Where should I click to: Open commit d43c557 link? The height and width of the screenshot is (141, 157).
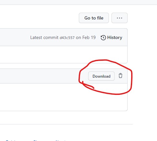coord(67,38)
